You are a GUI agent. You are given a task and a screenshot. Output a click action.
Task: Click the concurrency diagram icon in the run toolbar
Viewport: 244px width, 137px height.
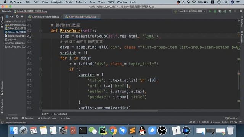click(x=230, y=11)
